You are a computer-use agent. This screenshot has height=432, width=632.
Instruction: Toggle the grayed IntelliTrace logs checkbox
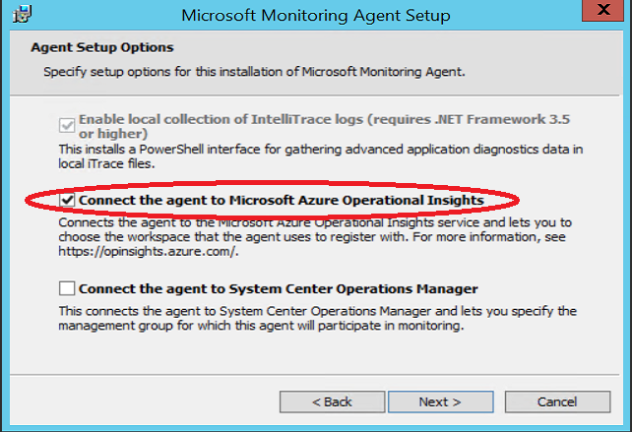point(67,125)
